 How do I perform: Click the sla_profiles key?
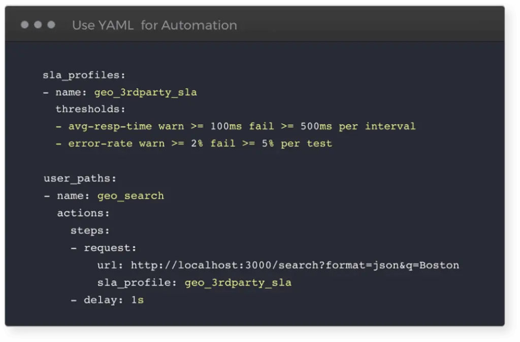(x=84, y=75)
